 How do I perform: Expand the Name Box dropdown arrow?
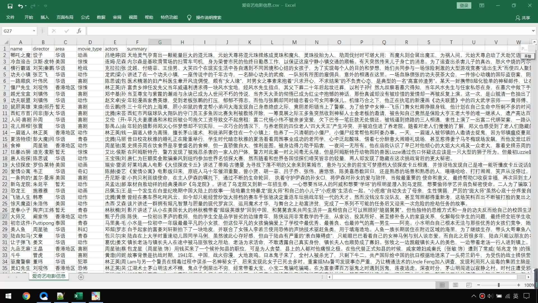(34, 31)
